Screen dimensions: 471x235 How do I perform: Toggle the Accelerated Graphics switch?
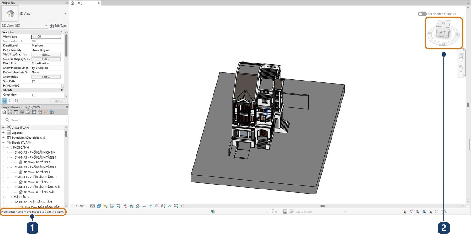click(x=422, y=14)
